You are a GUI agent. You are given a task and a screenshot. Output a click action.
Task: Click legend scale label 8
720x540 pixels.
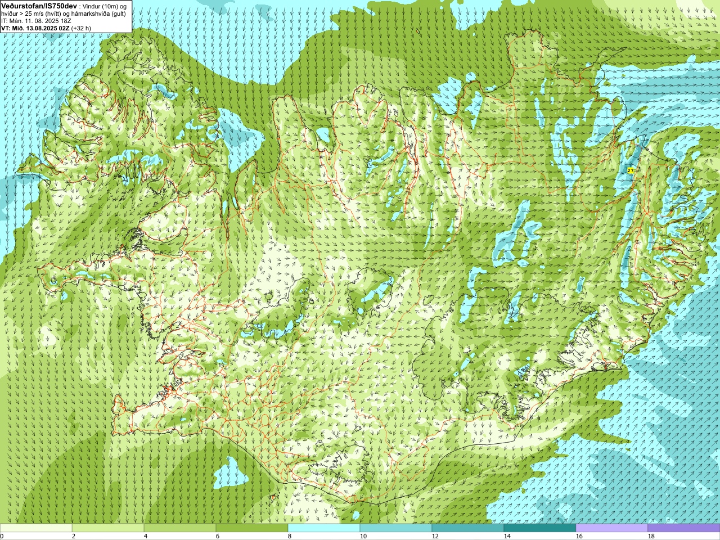click(x=290, y=536)
